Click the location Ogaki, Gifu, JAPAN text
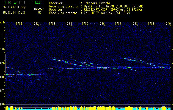The height and width of the screenshot is (110, 173). [114, 6]
